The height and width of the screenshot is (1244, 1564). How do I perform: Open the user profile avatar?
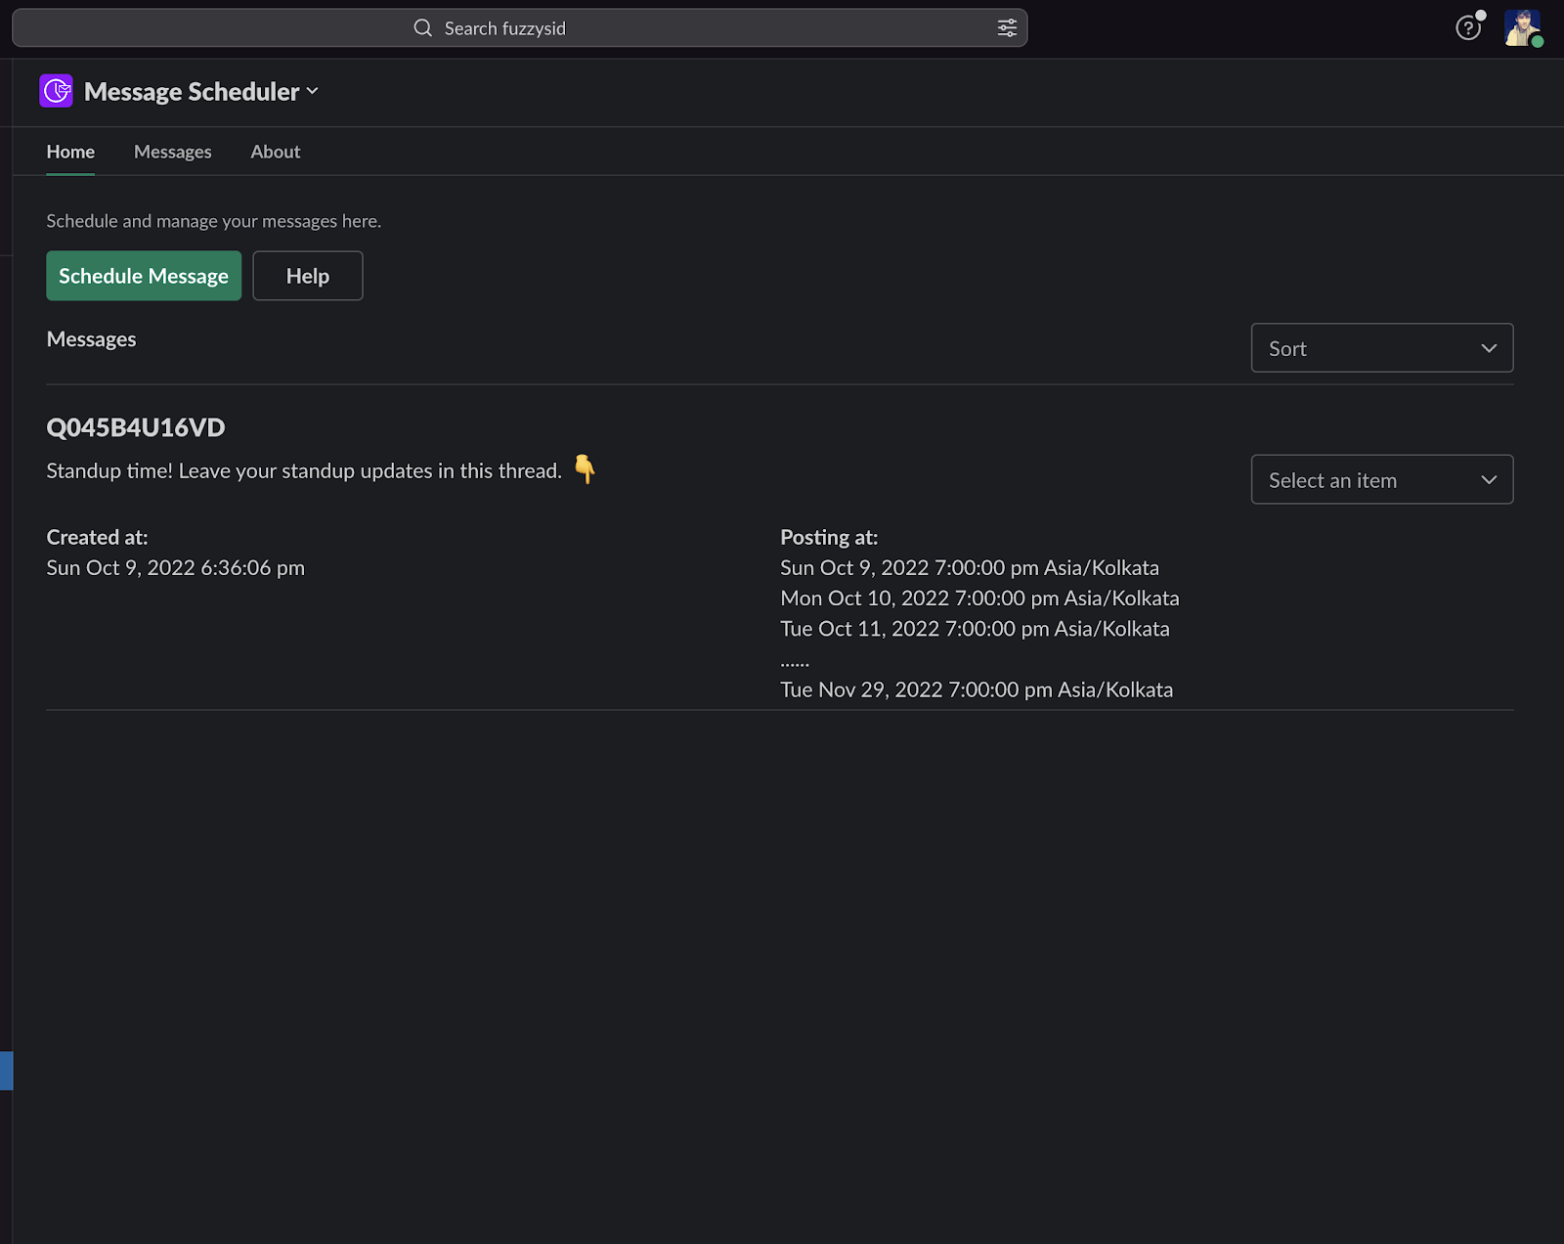coord(1522,28)
